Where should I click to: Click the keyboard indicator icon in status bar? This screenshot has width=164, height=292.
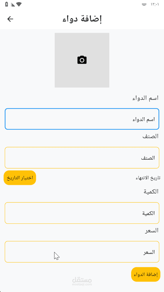(x=144, y=5)
